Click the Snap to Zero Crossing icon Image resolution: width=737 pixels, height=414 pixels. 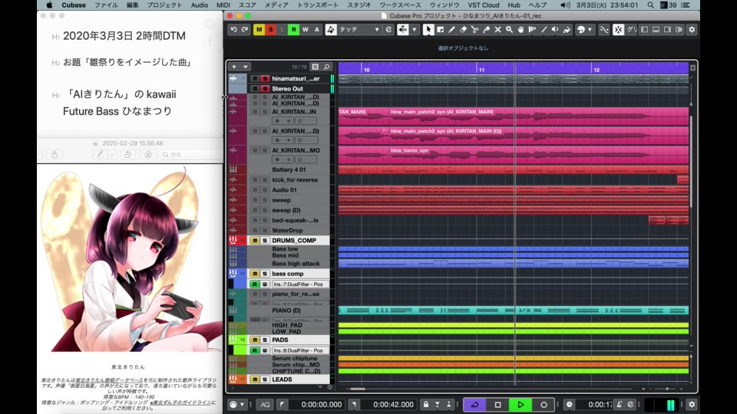tap(604, 30)
